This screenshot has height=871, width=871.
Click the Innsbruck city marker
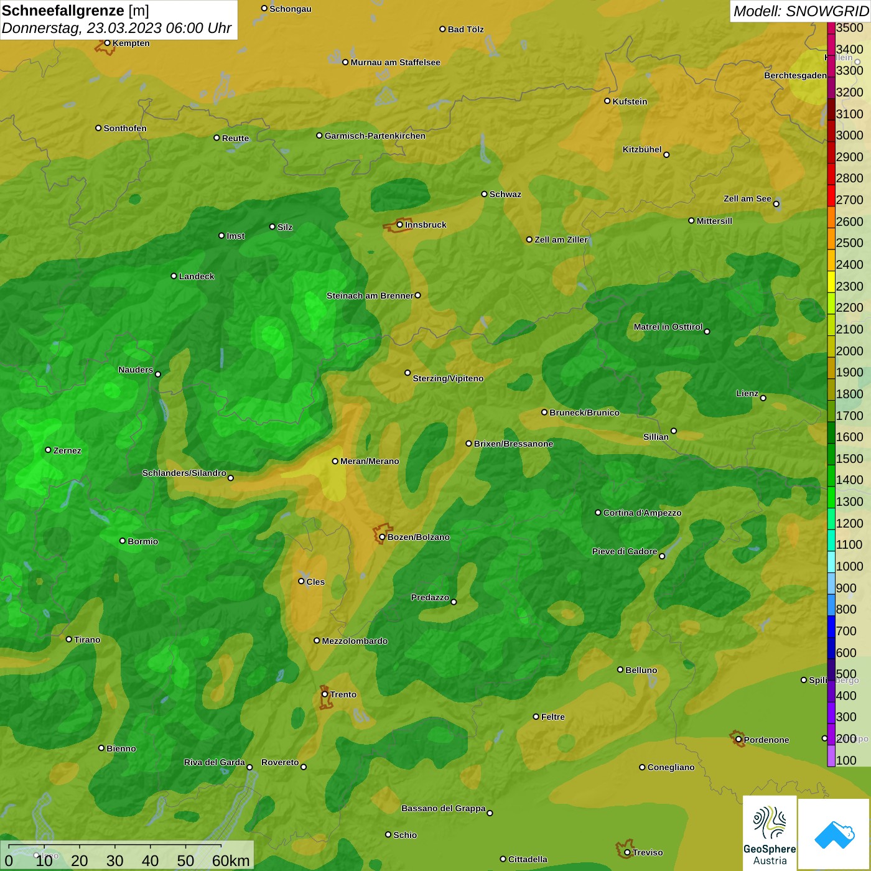[x=400, y=225]
